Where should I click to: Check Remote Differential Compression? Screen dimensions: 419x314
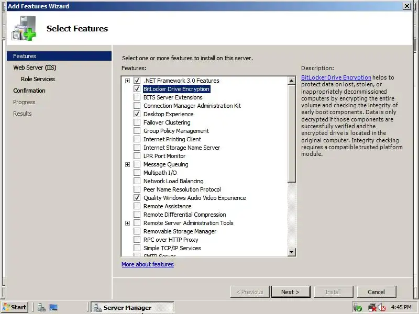click(137, 215)
